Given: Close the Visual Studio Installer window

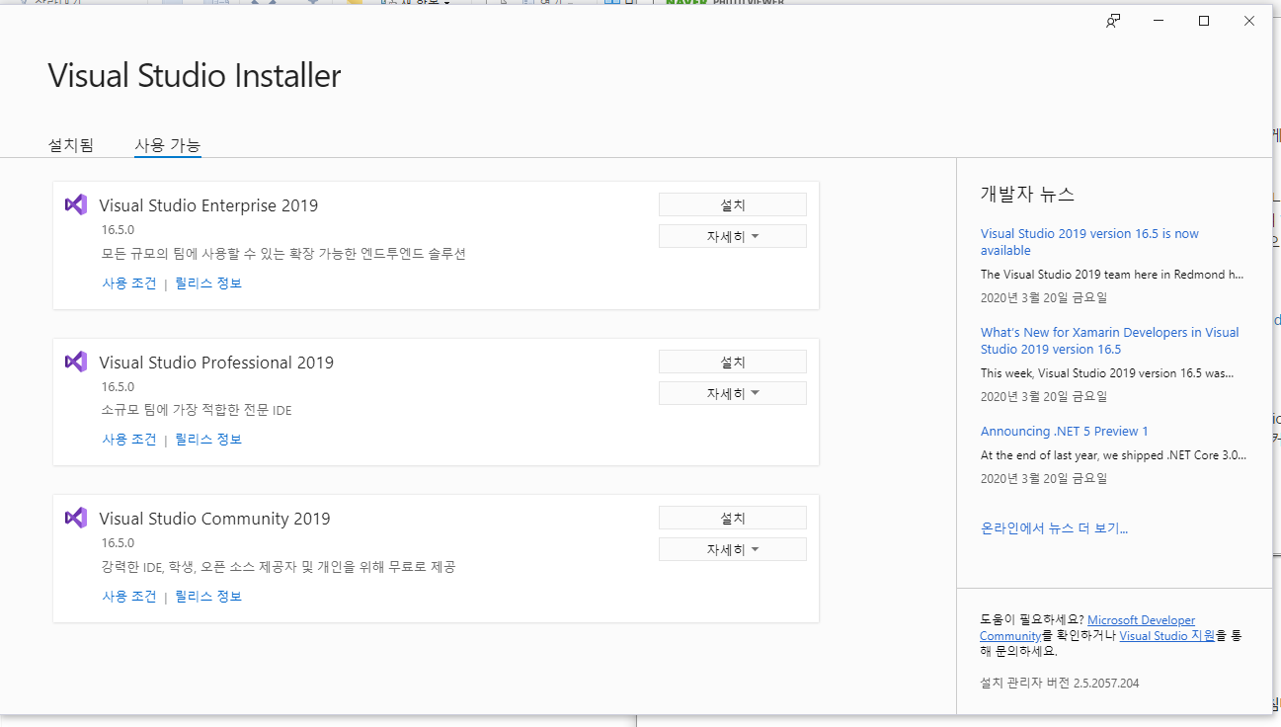Looking at the screenshot, I should click(x=1249, y=21).
